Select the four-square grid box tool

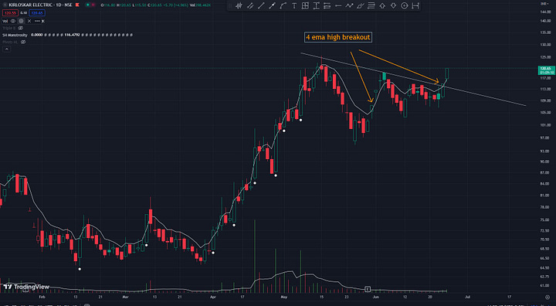pyautogui.click(x=305, y=5)
